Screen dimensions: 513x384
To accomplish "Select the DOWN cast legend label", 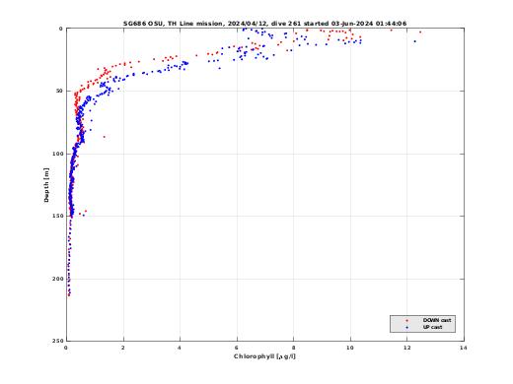I will click(x=437, y=320).
